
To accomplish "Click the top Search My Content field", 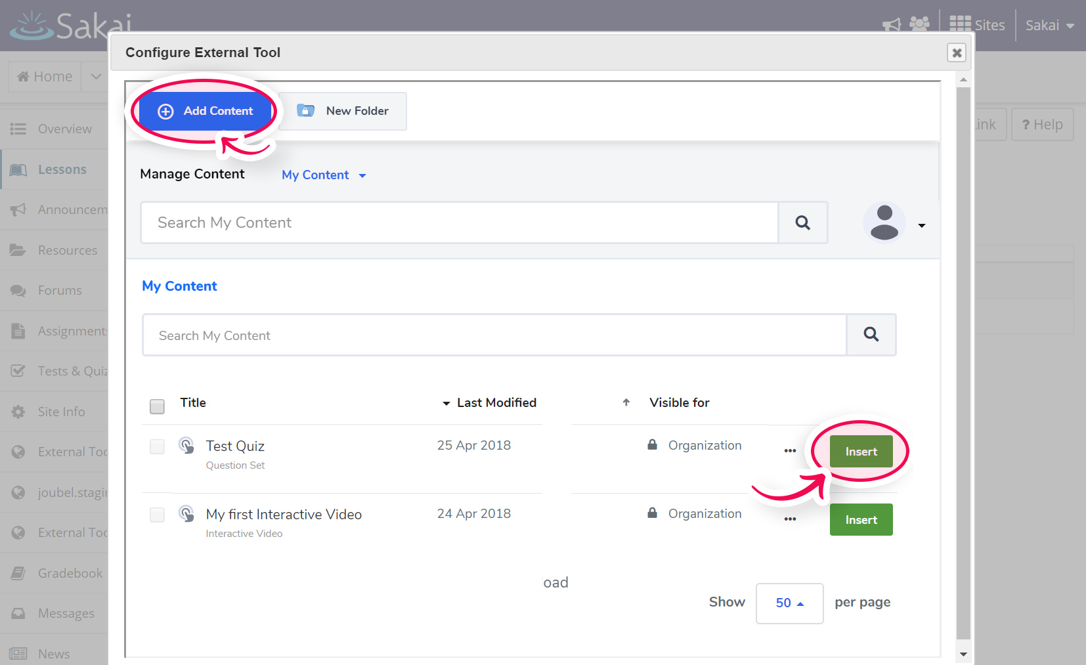I will click(x=460, y=223).
